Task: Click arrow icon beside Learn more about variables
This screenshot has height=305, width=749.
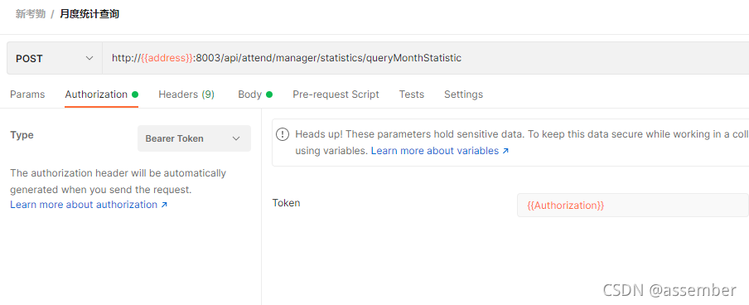Action: point(505,151)
